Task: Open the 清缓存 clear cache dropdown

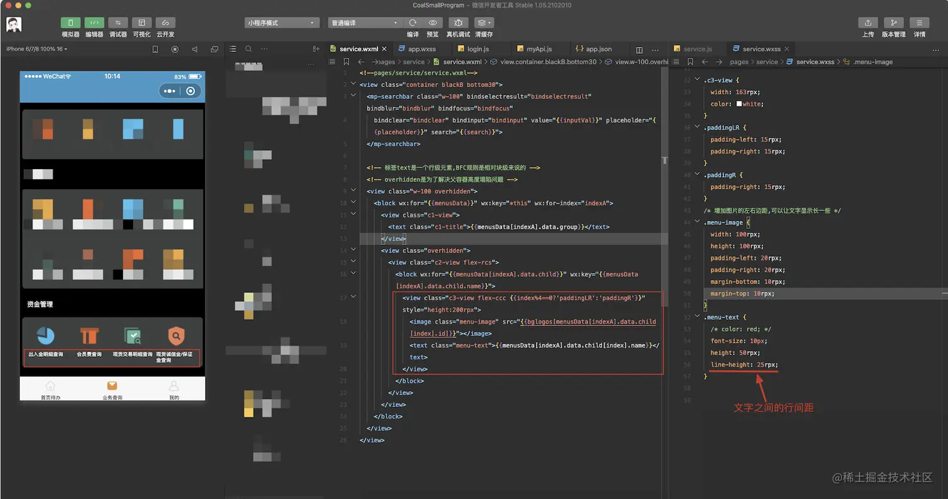Action: (x=484, y=23)
